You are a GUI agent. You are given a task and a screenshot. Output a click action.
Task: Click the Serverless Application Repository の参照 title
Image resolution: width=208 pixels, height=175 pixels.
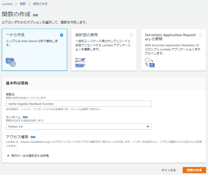click(170, 37)
